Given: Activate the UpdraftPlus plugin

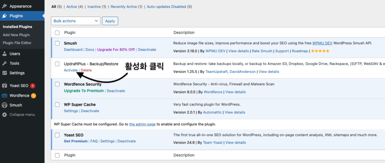Looking at the screenshot, I should tap(71, 70).
